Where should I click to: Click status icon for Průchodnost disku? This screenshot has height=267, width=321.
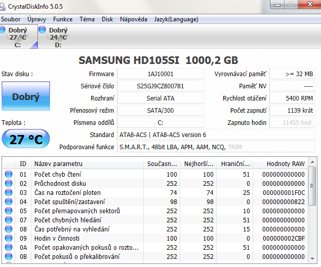[9, 183]
